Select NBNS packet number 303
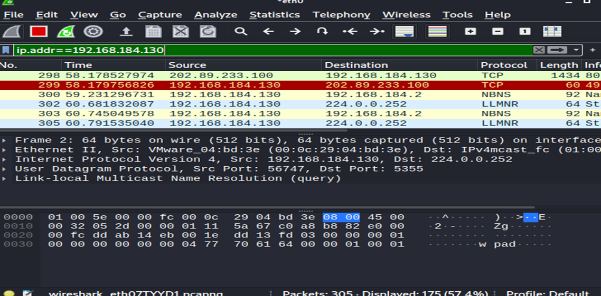 pos(300,114)
